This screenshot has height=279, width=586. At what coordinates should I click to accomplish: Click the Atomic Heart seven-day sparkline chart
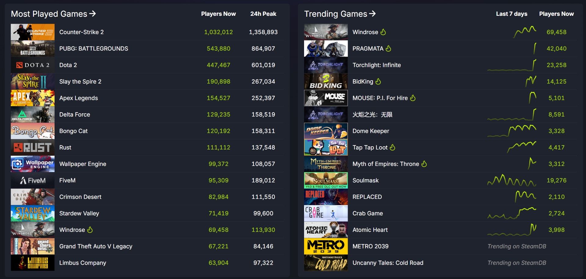click(x=512, y=230)
